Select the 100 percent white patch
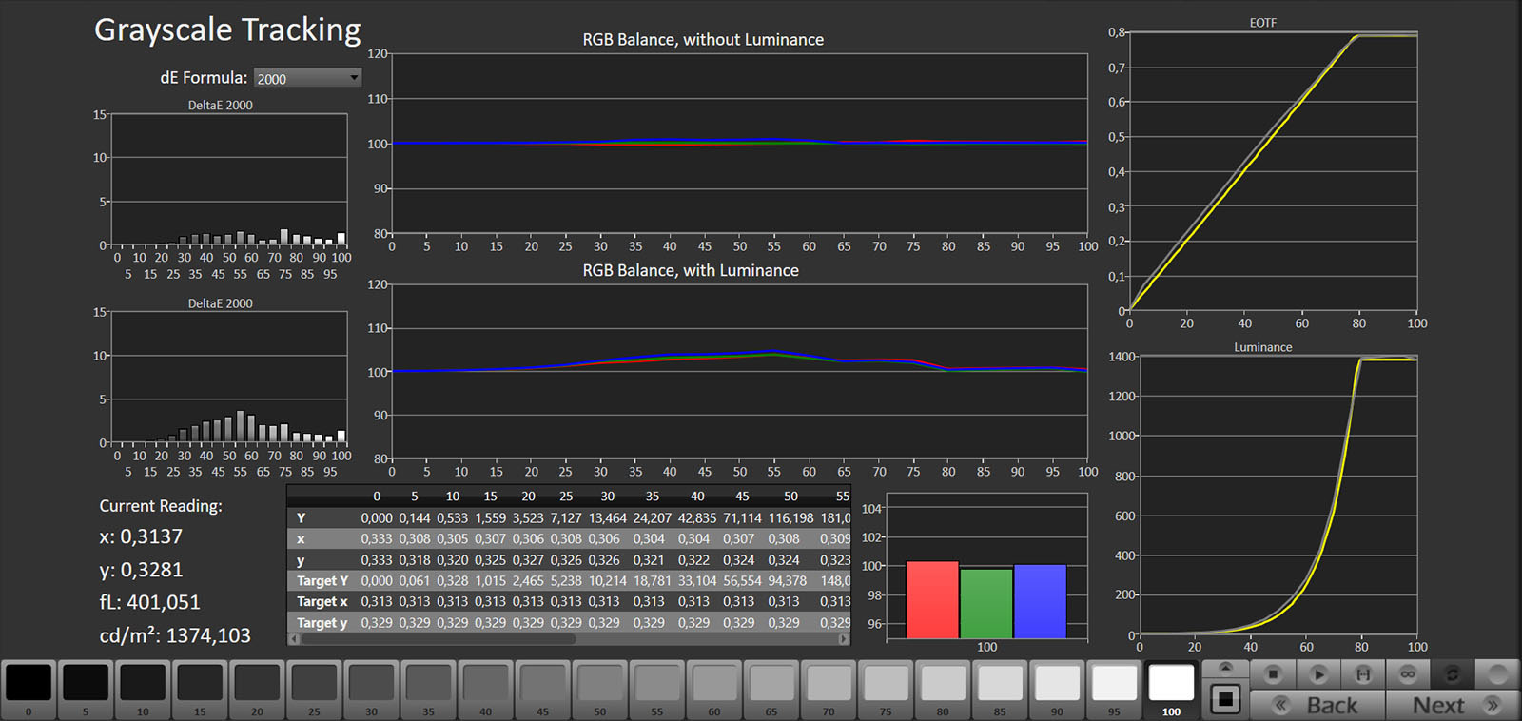1522x721 pixels. coord(1171,683)
